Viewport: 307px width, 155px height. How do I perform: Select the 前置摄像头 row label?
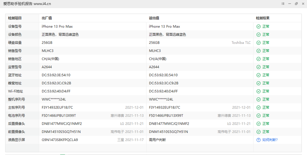point(16,132)
